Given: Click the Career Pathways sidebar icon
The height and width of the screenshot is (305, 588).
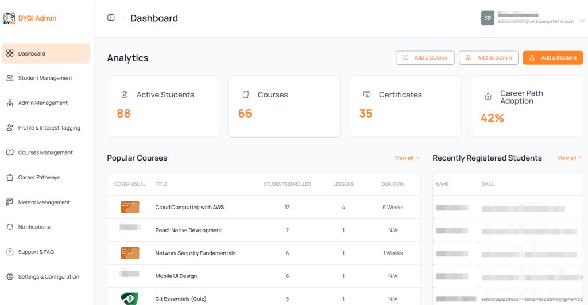Looking at the screenshot, I should coord(10,178).
